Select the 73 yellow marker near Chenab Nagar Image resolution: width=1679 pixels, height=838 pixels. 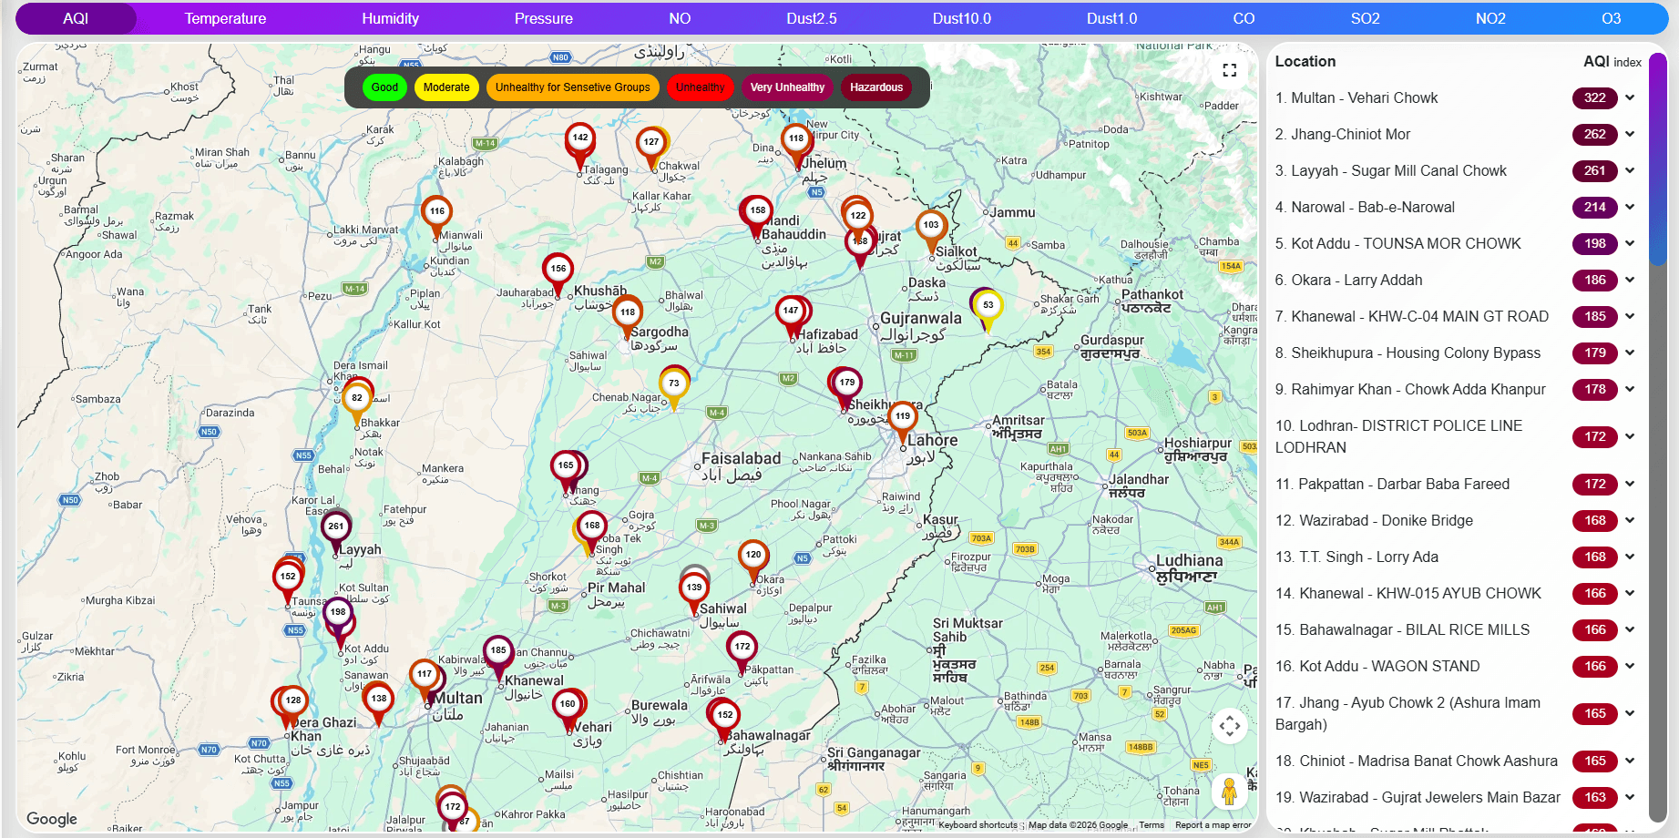point(674,391)
